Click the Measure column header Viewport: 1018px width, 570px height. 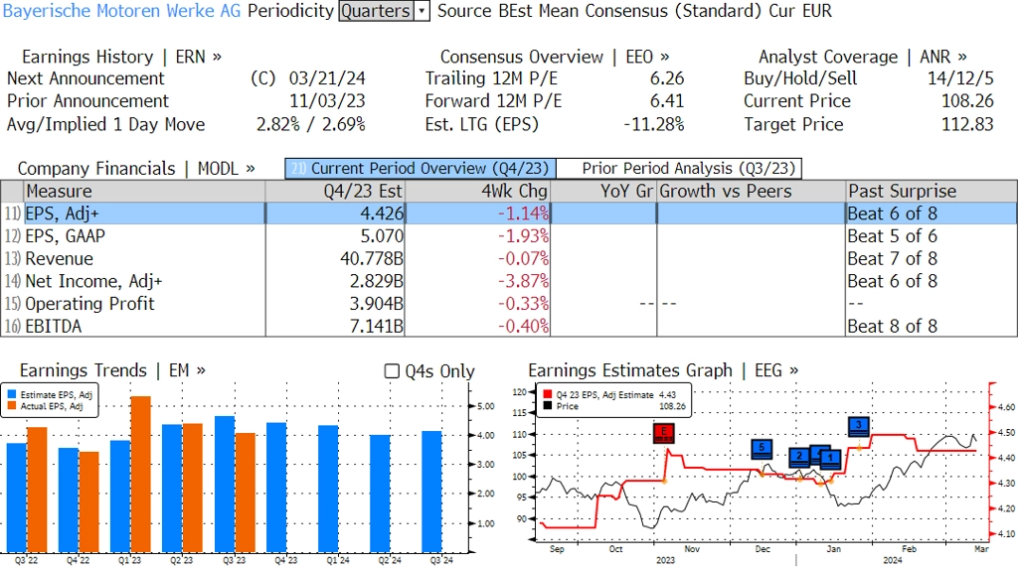(x=144, y=192)
